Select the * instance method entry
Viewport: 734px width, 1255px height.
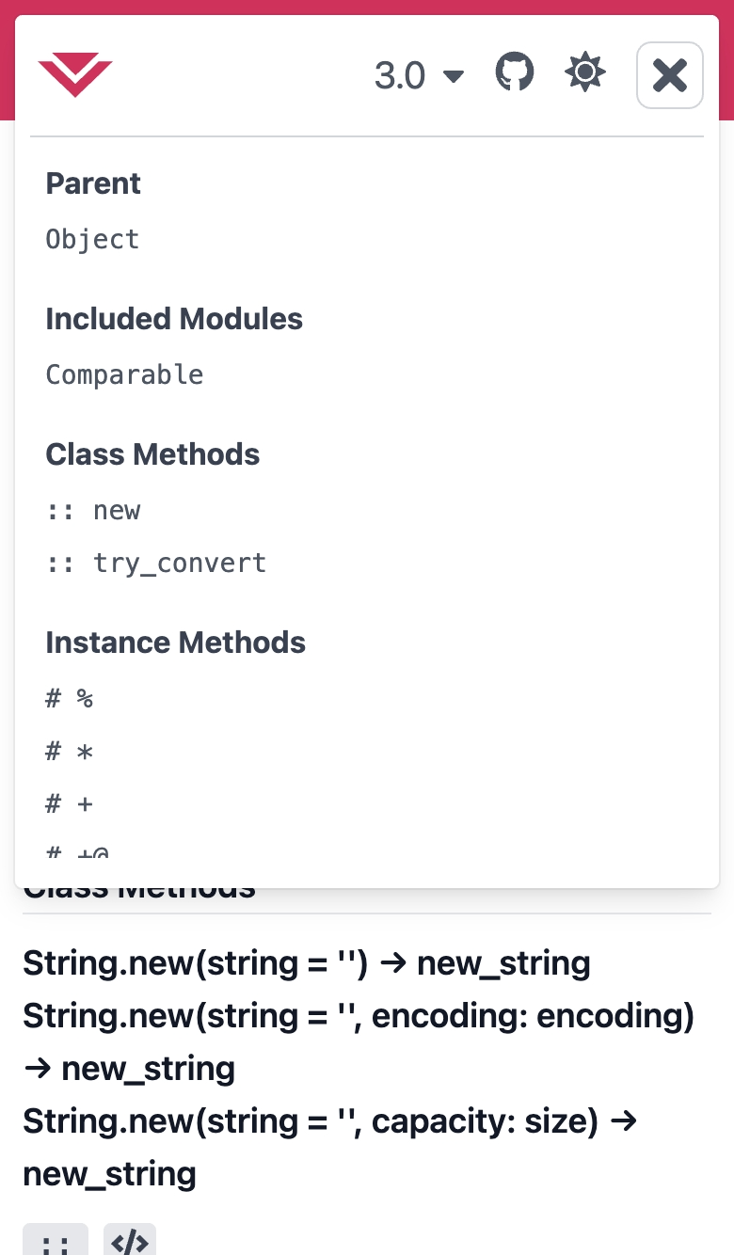pos(70,751)
